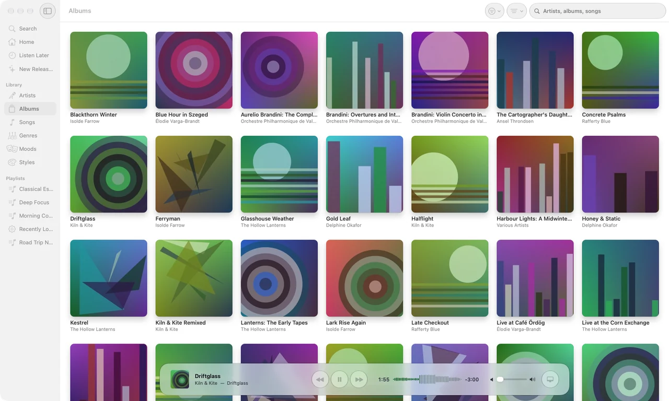Image resolution: width=669 pixels, height=401 pixels.
Task: Click the Artists, albums, songs search field
Action: pyautogui.click(x=597, y=11)
